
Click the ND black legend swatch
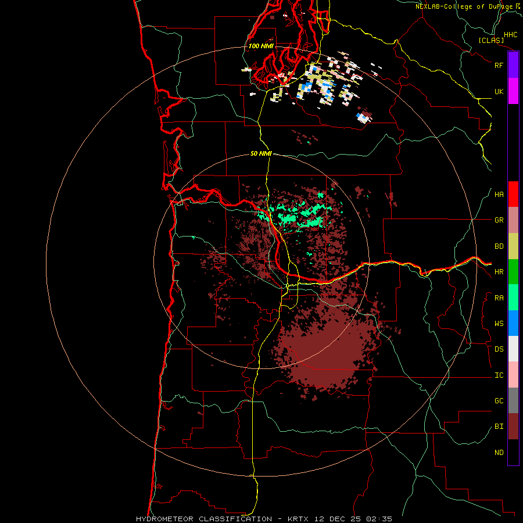coord(513,452)
